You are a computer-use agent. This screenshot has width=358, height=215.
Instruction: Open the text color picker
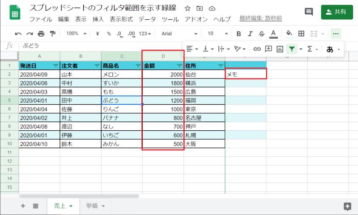(273, 34)
